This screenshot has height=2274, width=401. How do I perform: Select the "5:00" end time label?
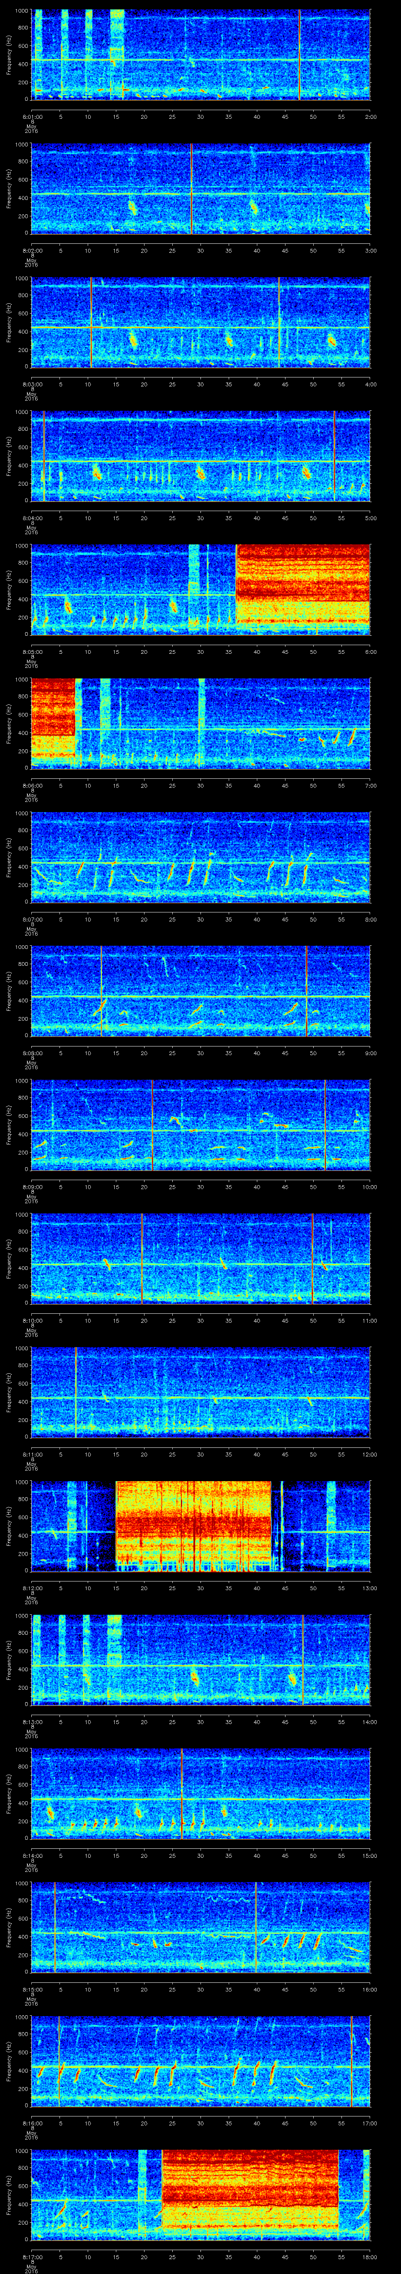(x=370, y=517)
